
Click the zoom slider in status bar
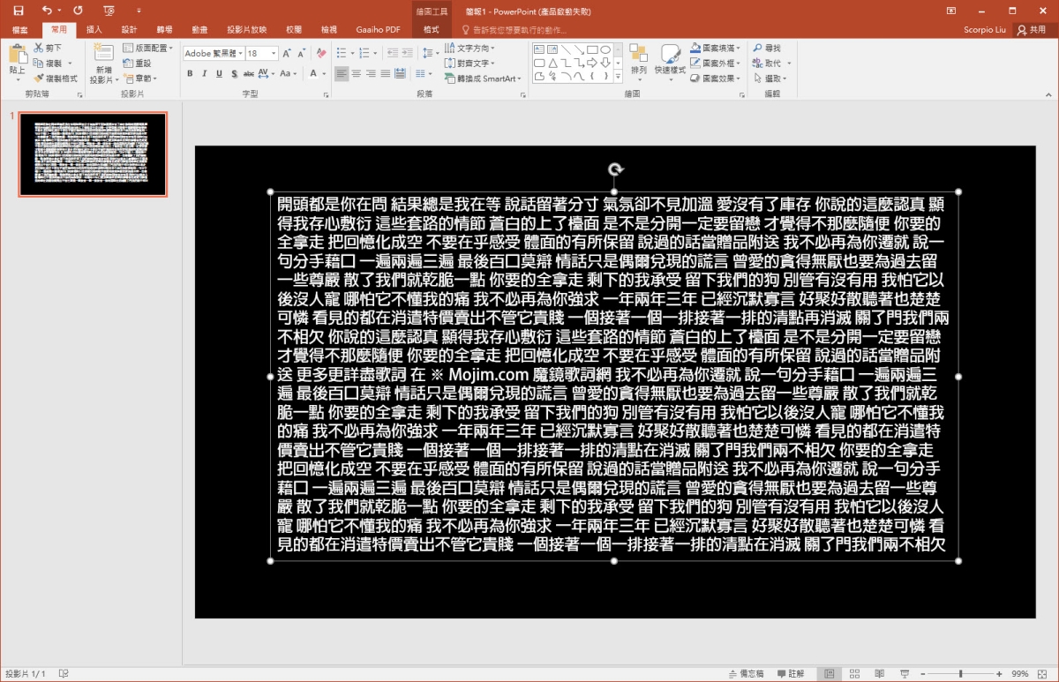pyautogui.click(x=960, y=673)
